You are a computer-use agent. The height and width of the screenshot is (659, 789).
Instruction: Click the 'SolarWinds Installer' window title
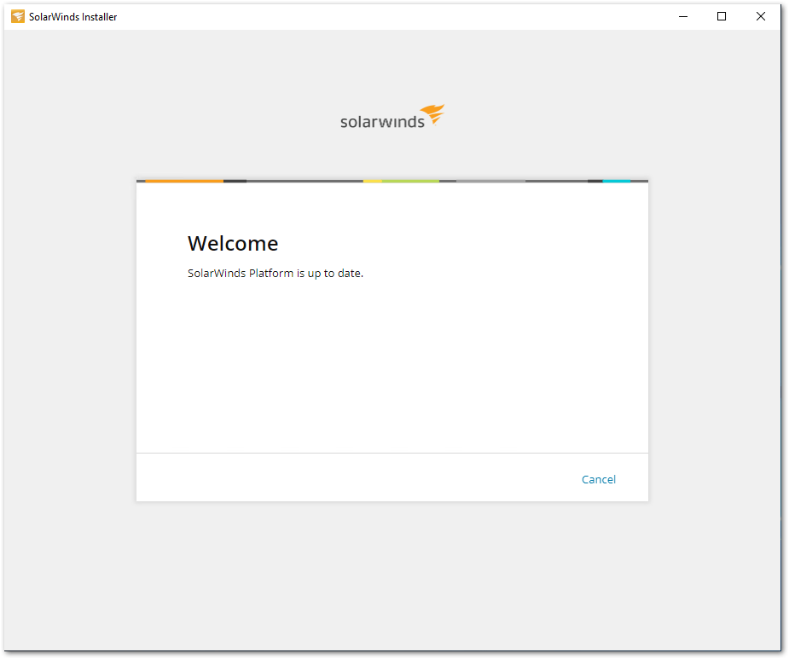73,16
